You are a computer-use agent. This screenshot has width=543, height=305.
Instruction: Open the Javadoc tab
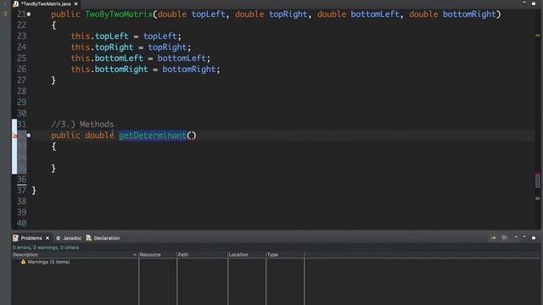click(x=72, y=238)
